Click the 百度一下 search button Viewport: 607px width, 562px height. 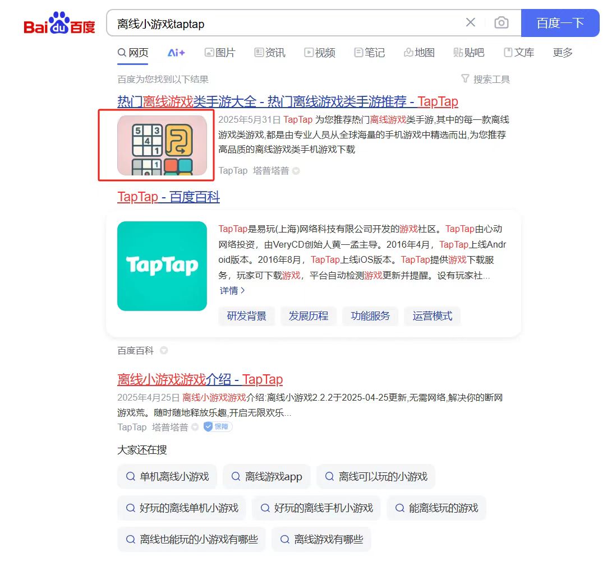[x=560, y=23]
